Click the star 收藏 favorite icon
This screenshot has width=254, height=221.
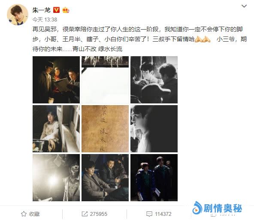tap(24, 214)
